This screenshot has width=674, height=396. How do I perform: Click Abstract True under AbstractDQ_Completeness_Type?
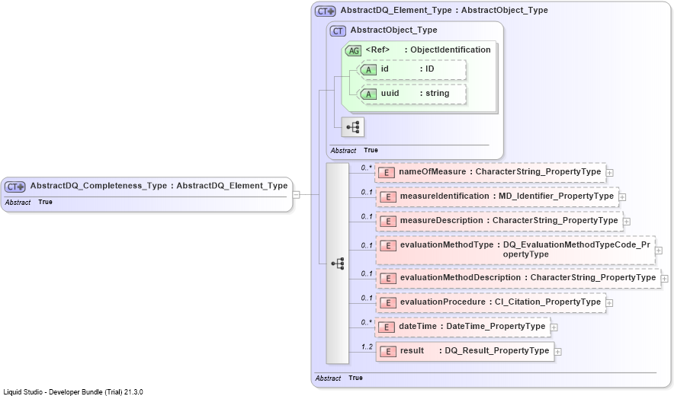point(29,203)
